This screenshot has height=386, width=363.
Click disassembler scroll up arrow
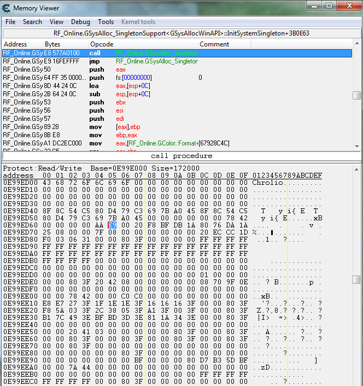click(357, 43)
